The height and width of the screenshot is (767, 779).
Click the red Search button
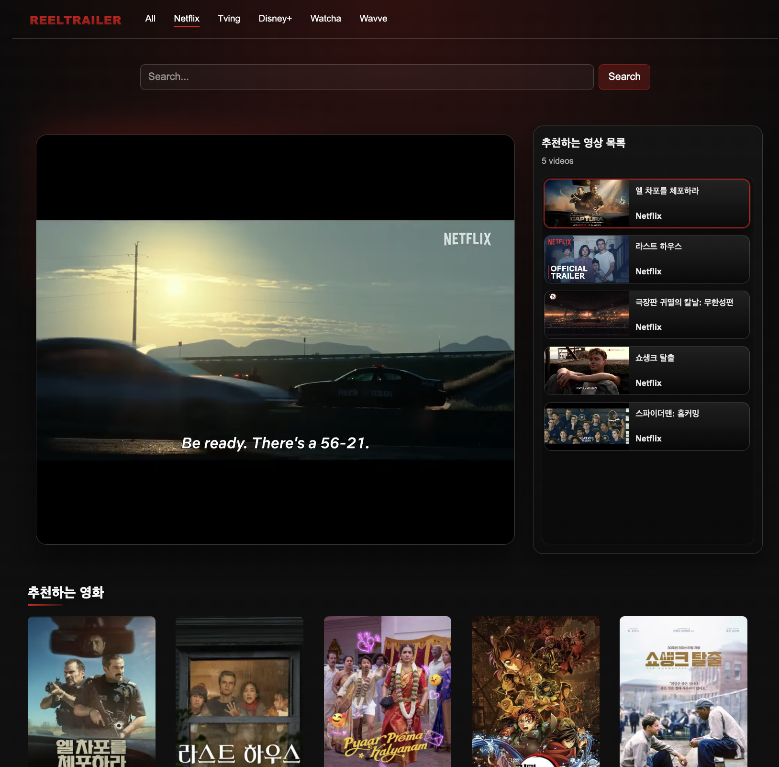624,77
